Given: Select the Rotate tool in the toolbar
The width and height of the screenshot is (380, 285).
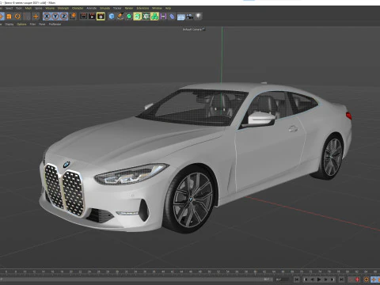Looking at the screenshot, I should click(17, 17).
